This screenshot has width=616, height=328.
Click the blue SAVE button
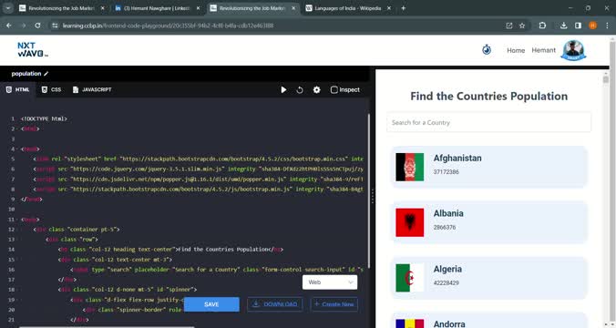211,304
